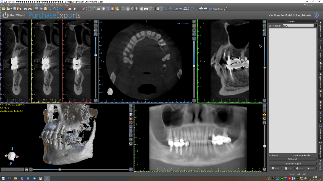Click the double-chevron down in sagittal view
The image size is (323, 181).
(x=264, y=100)
